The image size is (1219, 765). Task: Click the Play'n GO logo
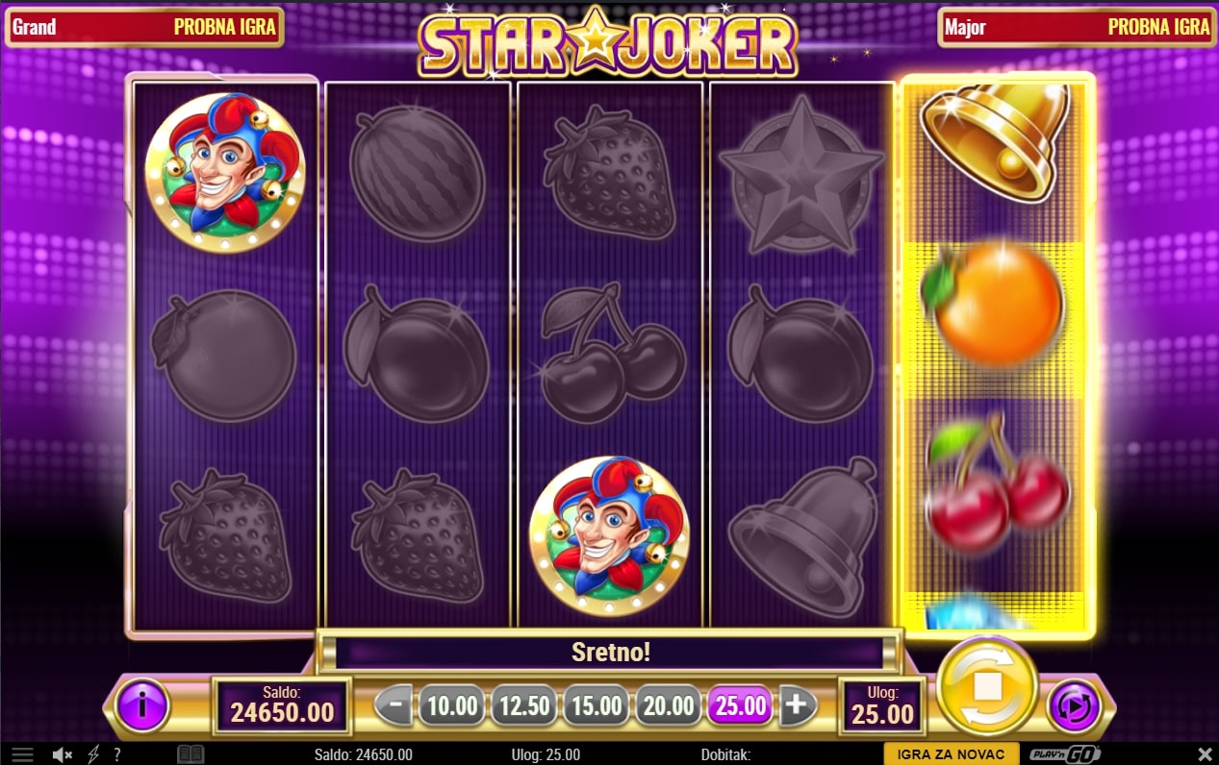click(1065, 754)
